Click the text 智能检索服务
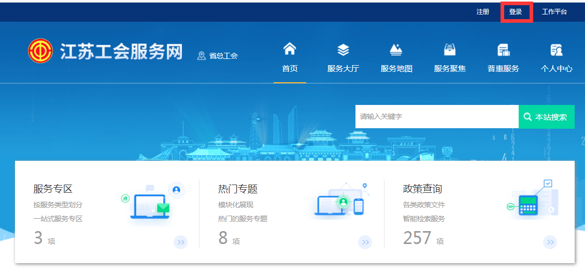Screen dimensions: 585x274 [424, 219]
